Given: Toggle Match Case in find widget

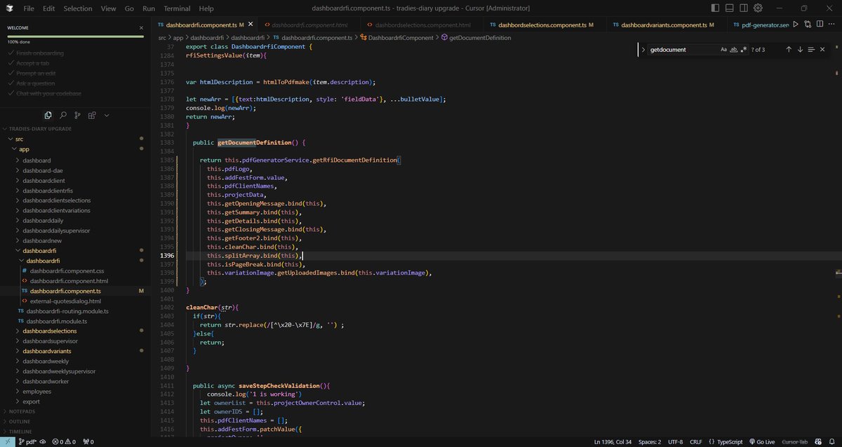Looking at the screenshot, I should (x=724, y=50).
